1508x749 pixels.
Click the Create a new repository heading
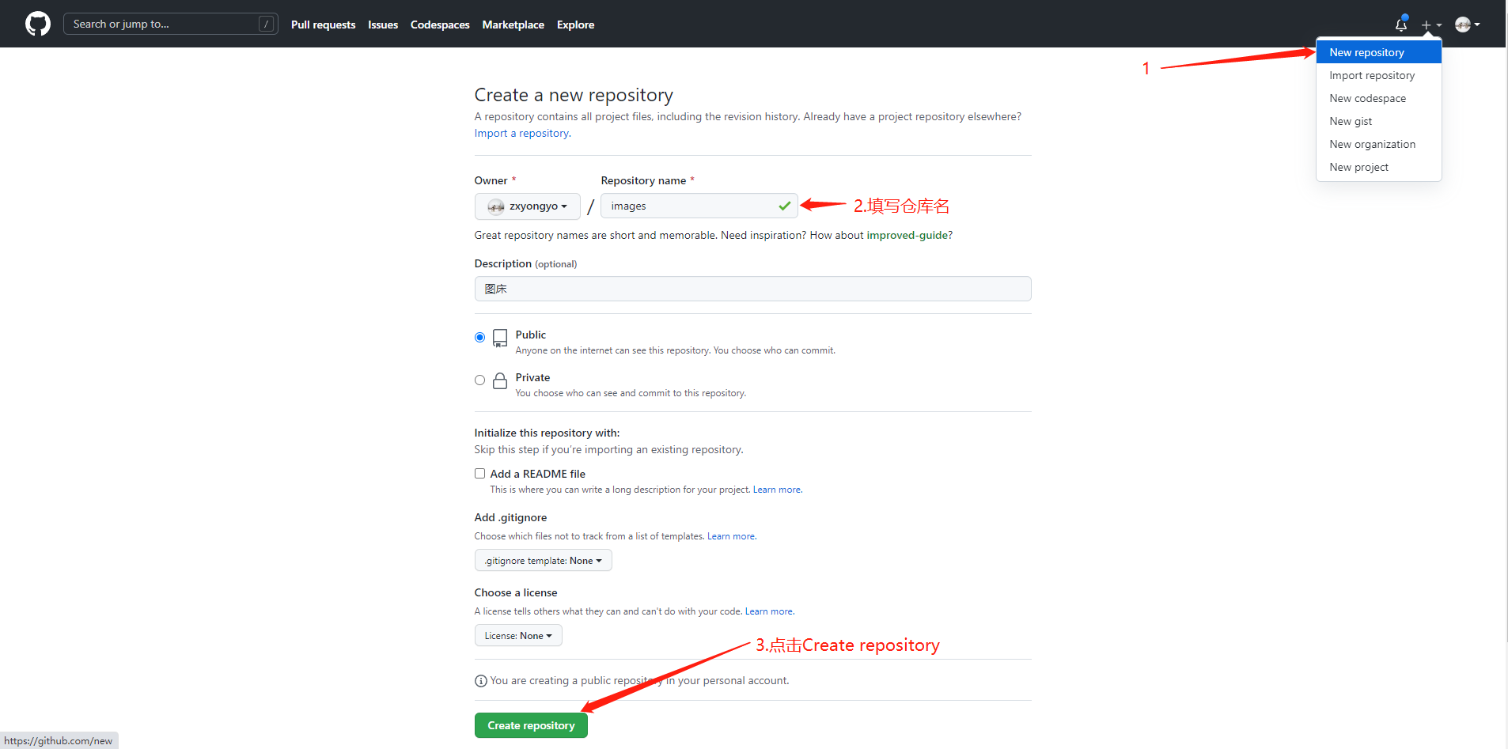[x=574, y=95]
